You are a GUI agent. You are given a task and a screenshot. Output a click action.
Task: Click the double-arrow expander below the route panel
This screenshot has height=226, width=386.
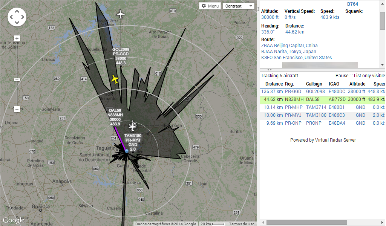point(269,70)
